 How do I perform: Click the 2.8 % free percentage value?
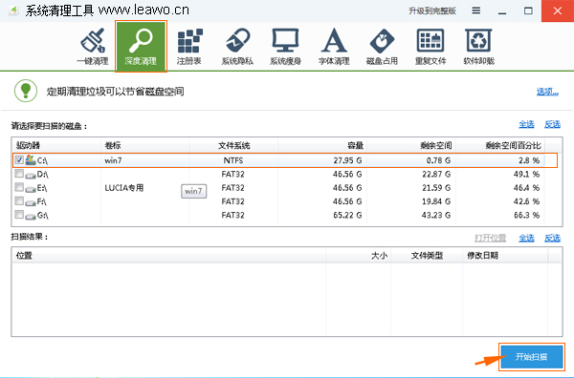(x=529, y=160)
